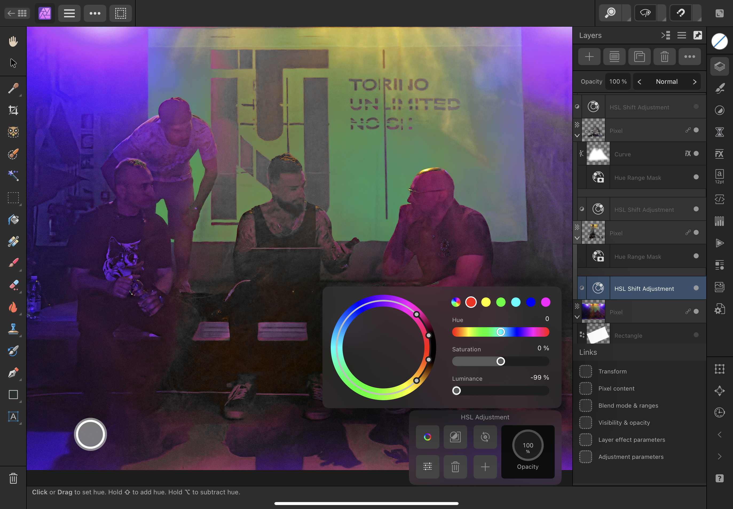
Task: Toggle visibility of the Rectangle layer
Action: pos(696,335)
